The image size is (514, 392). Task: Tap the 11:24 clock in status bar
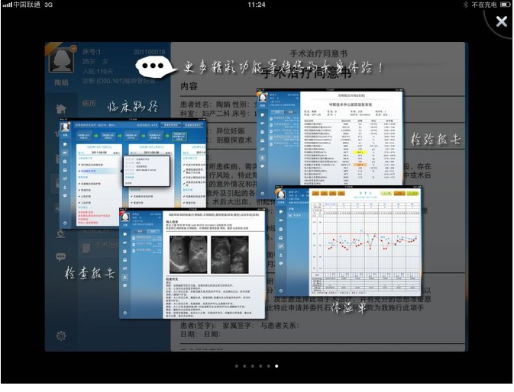point(257,5)
